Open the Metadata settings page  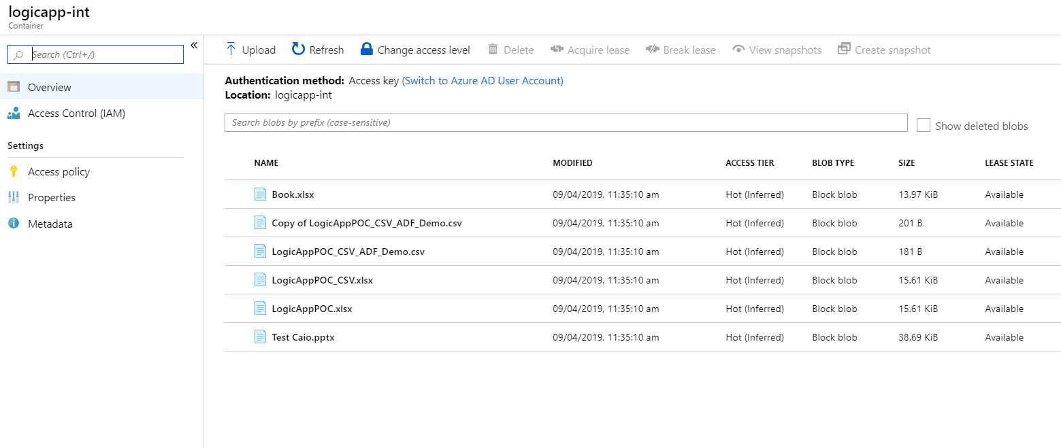(50, 224)
